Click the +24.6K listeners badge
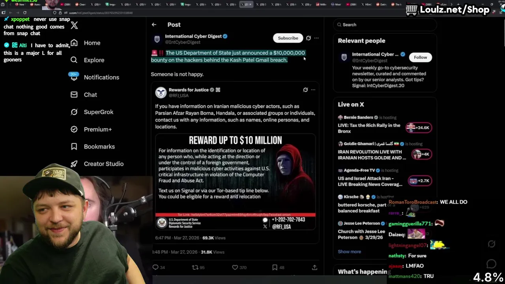This screenshot has width=505, height=284. coord(419,127)
